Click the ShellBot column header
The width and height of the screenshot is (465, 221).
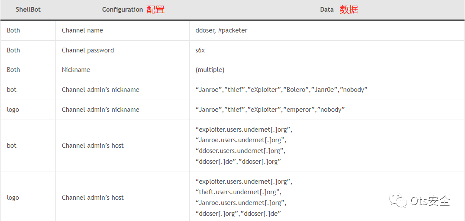28,9
